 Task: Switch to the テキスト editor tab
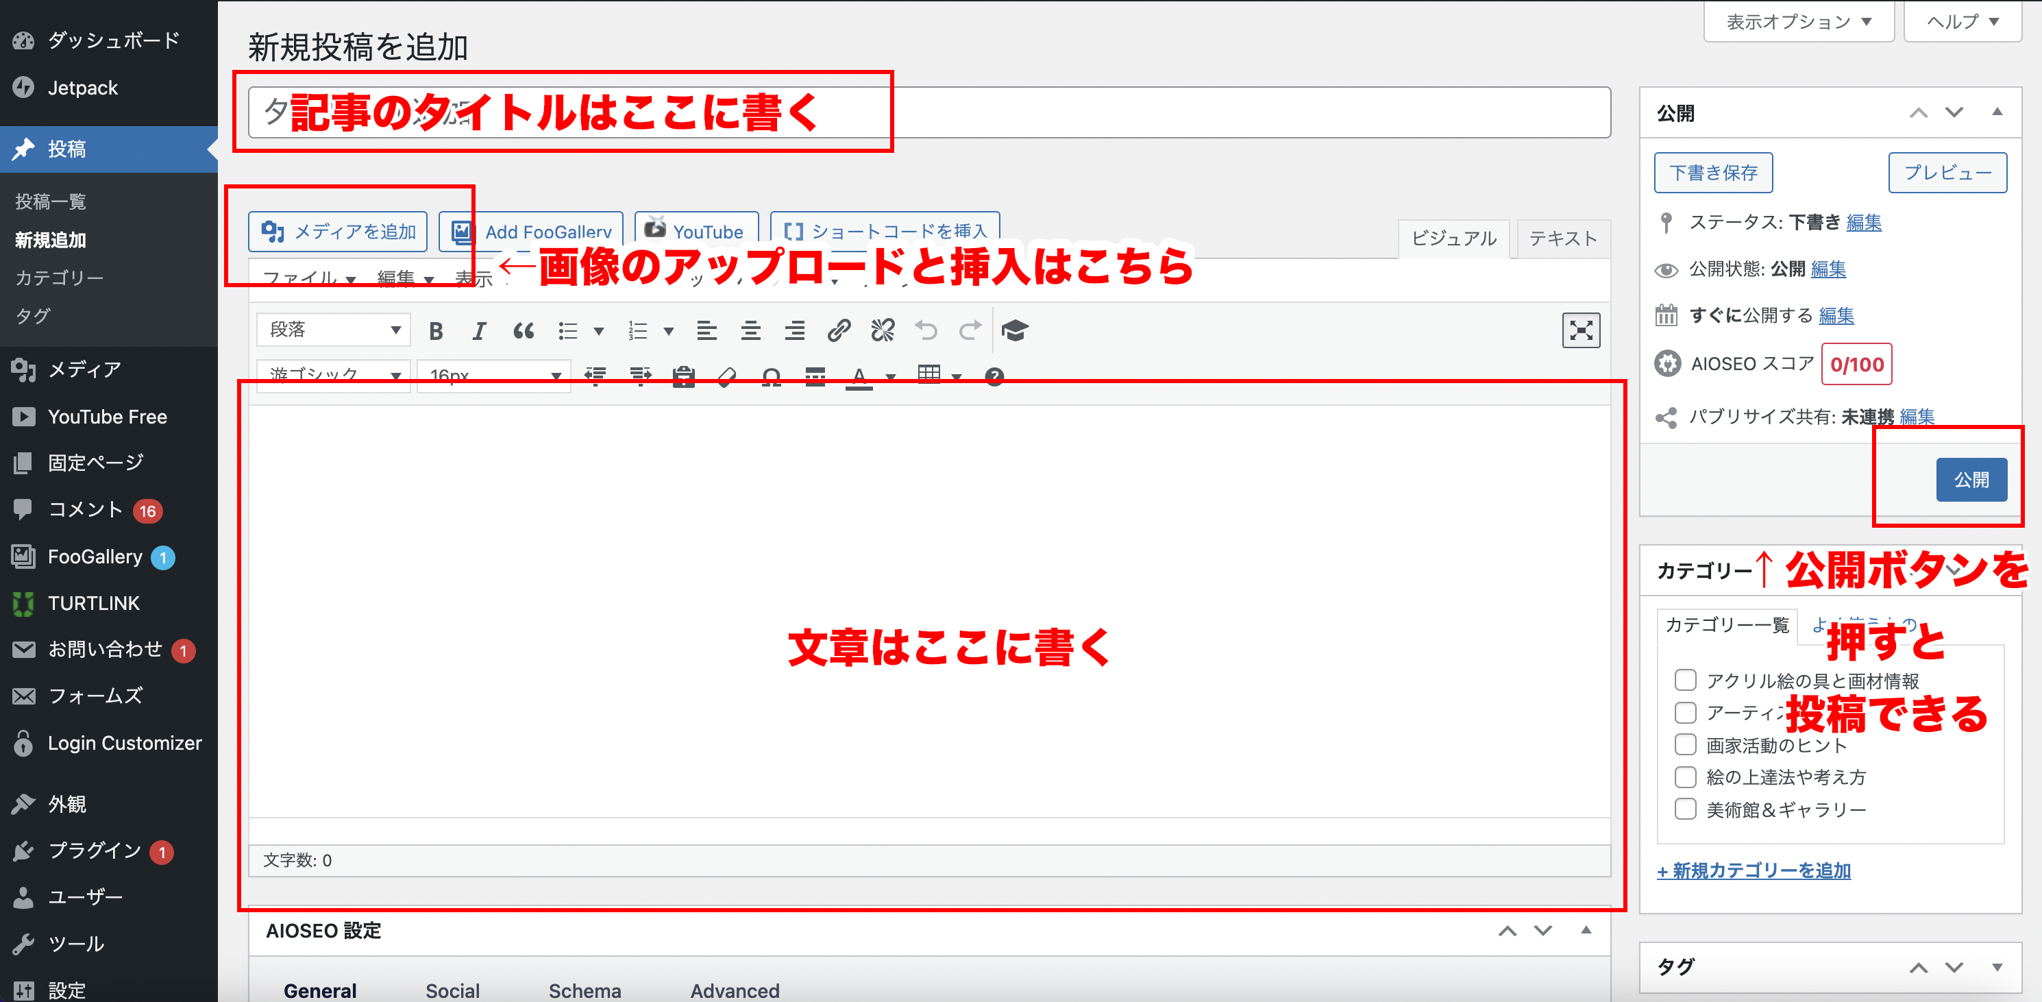tap(1562, 239)
